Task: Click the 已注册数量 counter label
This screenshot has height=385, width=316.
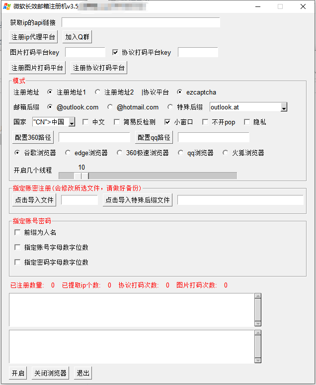Action: (x=27, y=285)
